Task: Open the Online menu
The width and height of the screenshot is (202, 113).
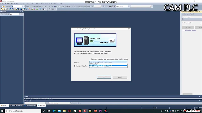Action: [32, 4]
